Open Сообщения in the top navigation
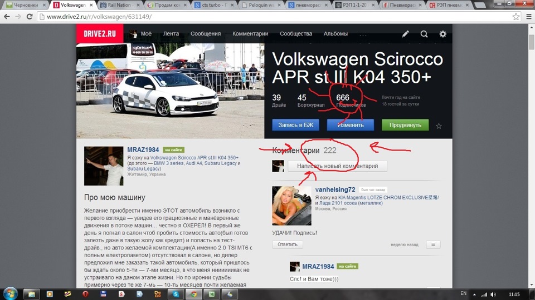The image size is (535, 300). coord(206,34)
